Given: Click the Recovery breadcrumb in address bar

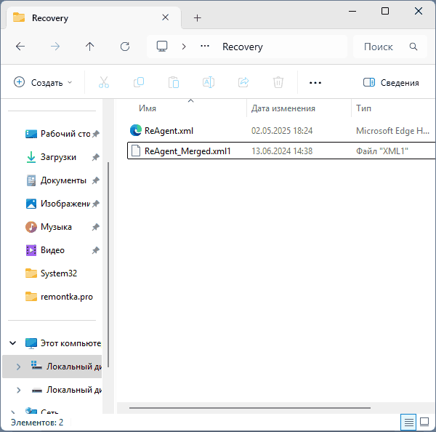Looking at the screenshot, I should pyautogui.click(x=243, y=47).
